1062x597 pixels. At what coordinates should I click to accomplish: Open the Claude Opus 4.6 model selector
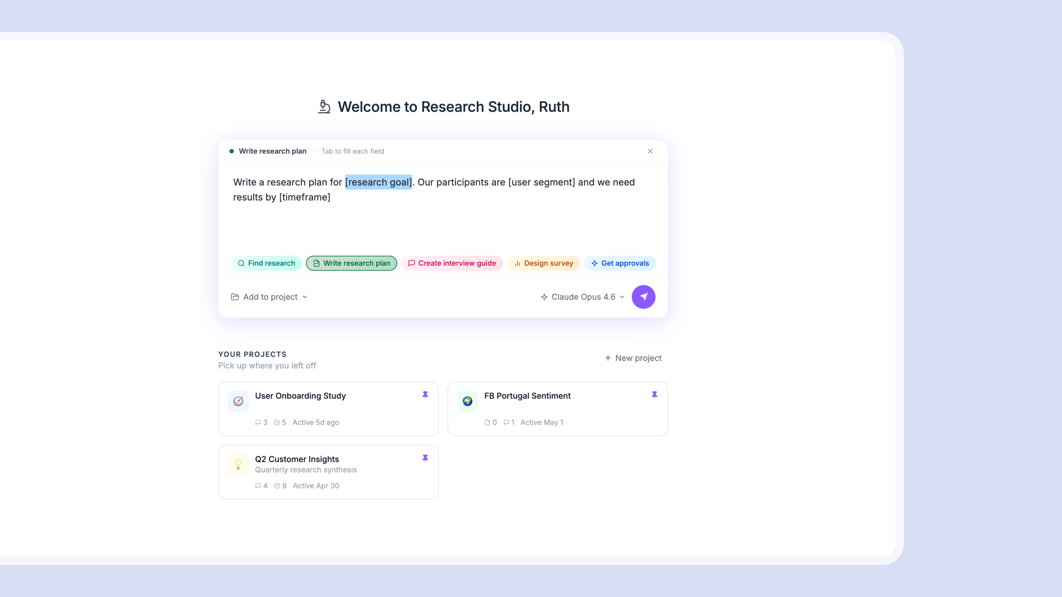[582, 297]
